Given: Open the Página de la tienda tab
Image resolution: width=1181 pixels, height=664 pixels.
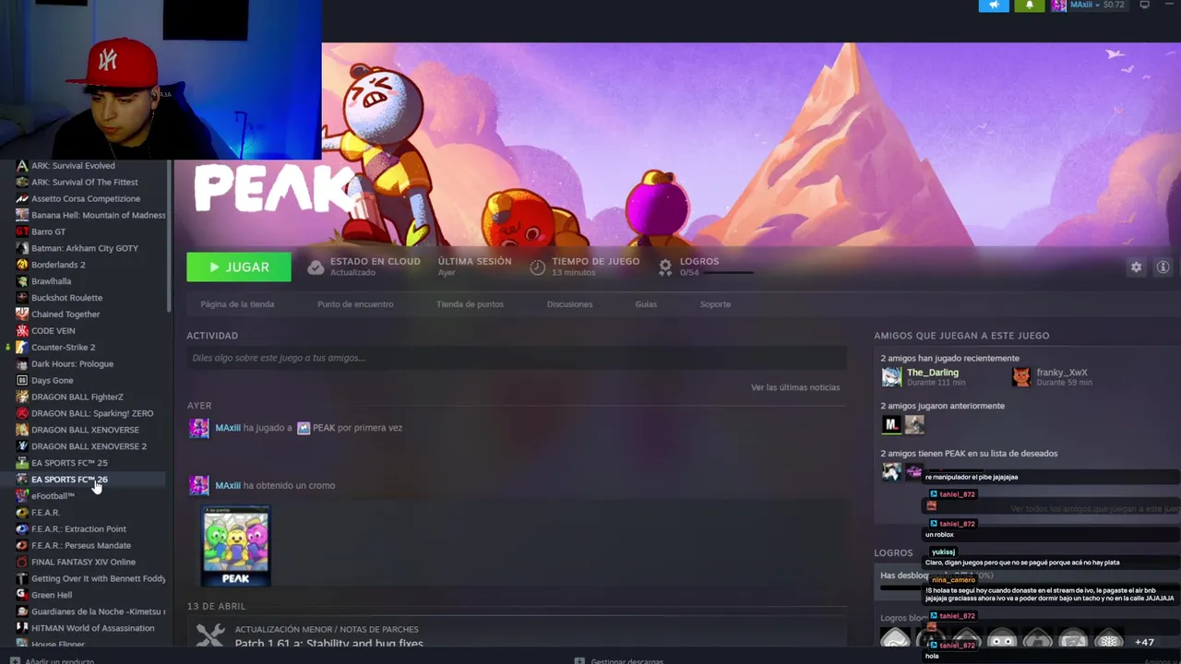Looking at the screenshot, I should pos(237,304).
